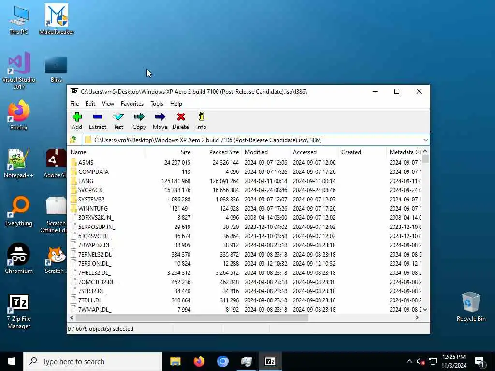Viewport: 495px width, 371px height.
Task: Select MakuTweaker desktop shortcut
Action: pos(57,19)
